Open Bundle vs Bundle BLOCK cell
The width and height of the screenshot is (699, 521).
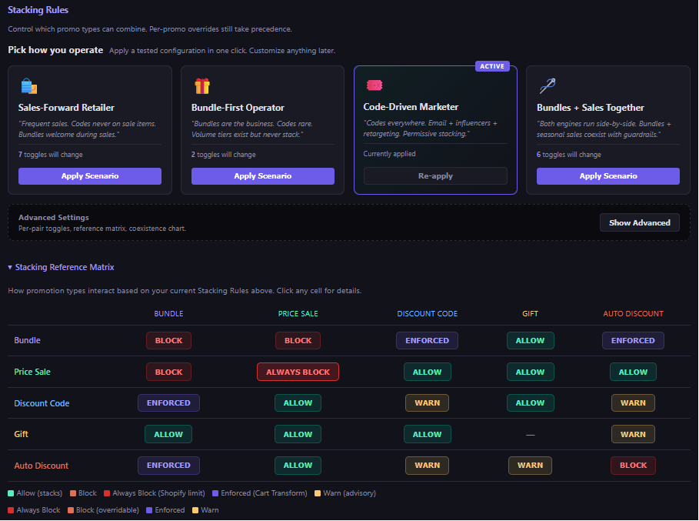[168, 340]
